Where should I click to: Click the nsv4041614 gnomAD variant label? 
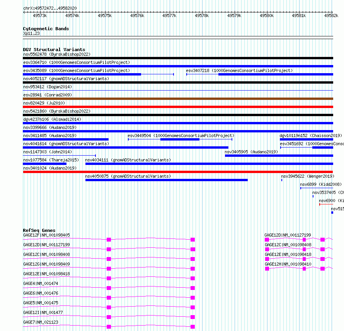point(66,144)
